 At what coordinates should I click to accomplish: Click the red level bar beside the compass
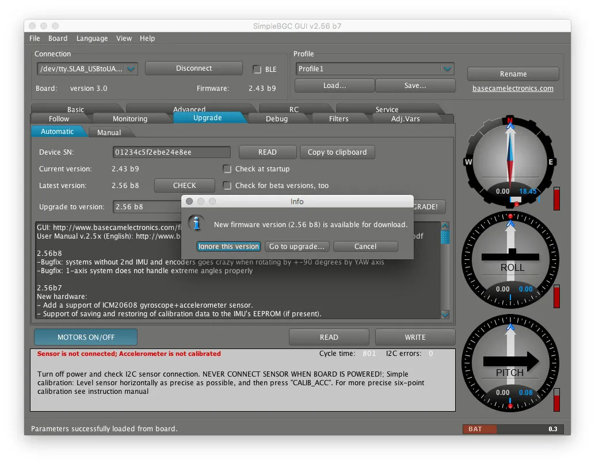(x=556, y=198)
